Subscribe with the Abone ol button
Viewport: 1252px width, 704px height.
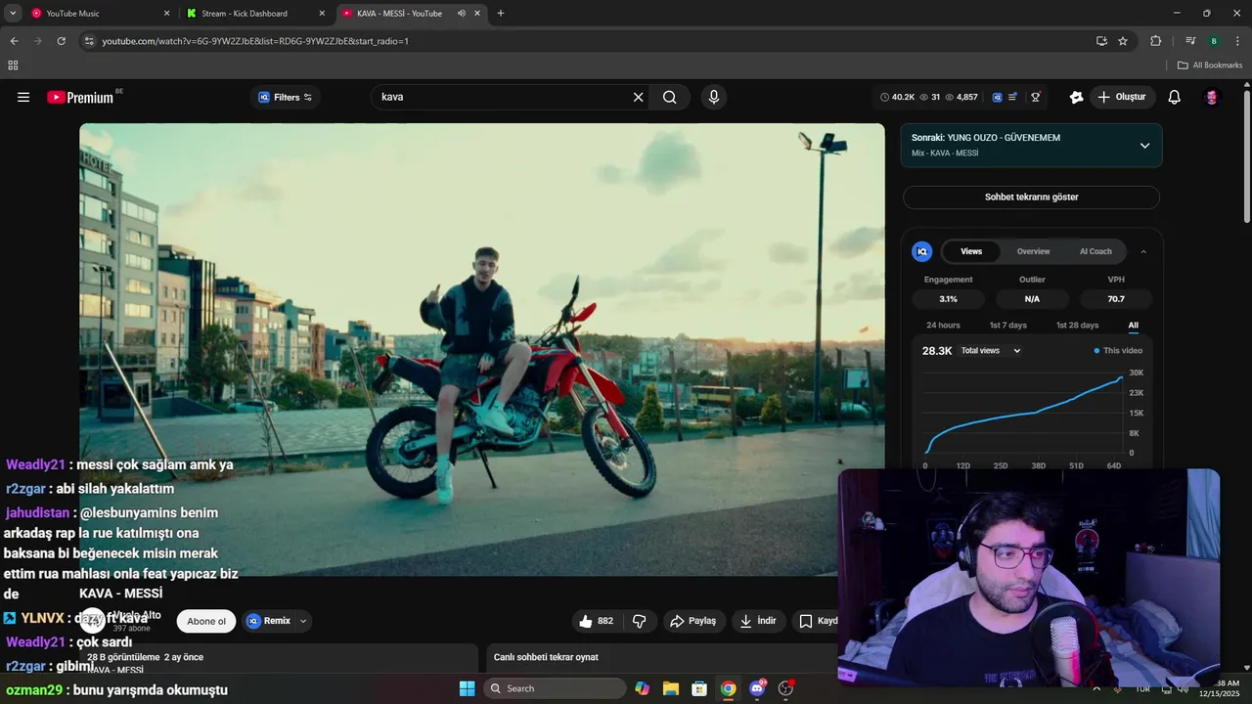point(206,621)
